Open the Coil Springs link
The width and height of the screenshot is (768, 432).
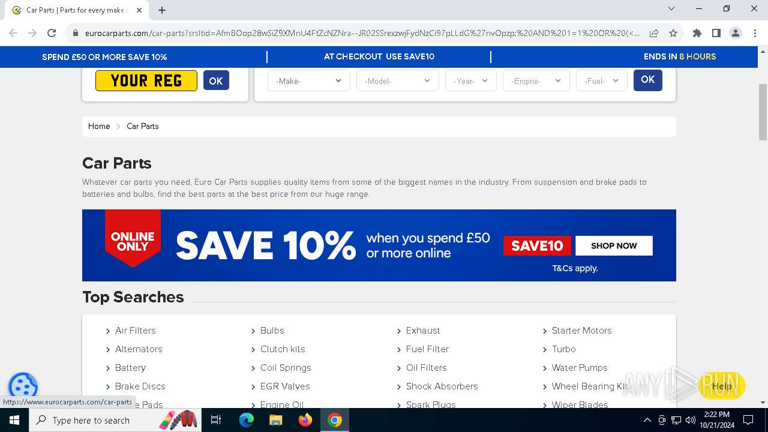286,368
